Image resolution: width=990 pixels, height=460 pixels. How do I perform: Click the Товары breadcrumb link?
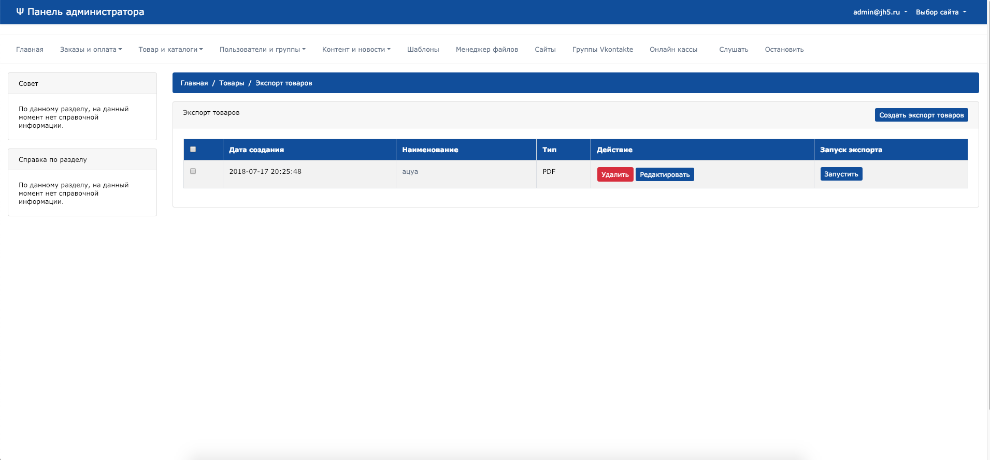232,83
